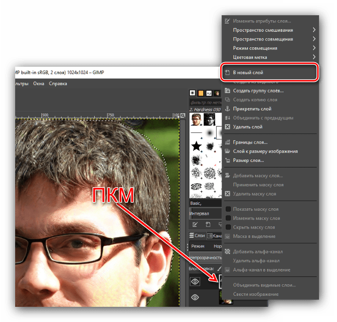Click the pencil icon beside 'Изменить атрибуты слоя'
Screen dimensions: 337x322
pos(228,21)
